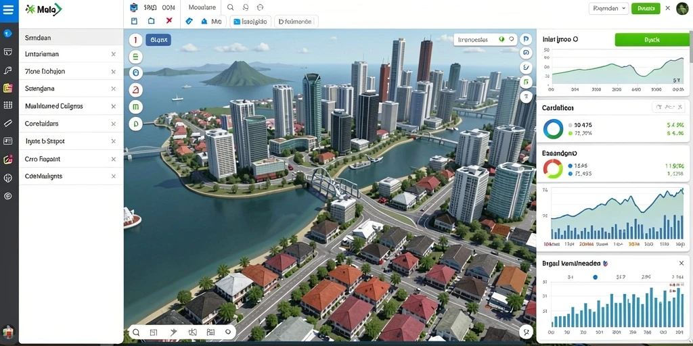Viewport: 693px width, 346px height.
Task: Adjust the blue slider dot in Brgail panel
Action: point(595,277)
